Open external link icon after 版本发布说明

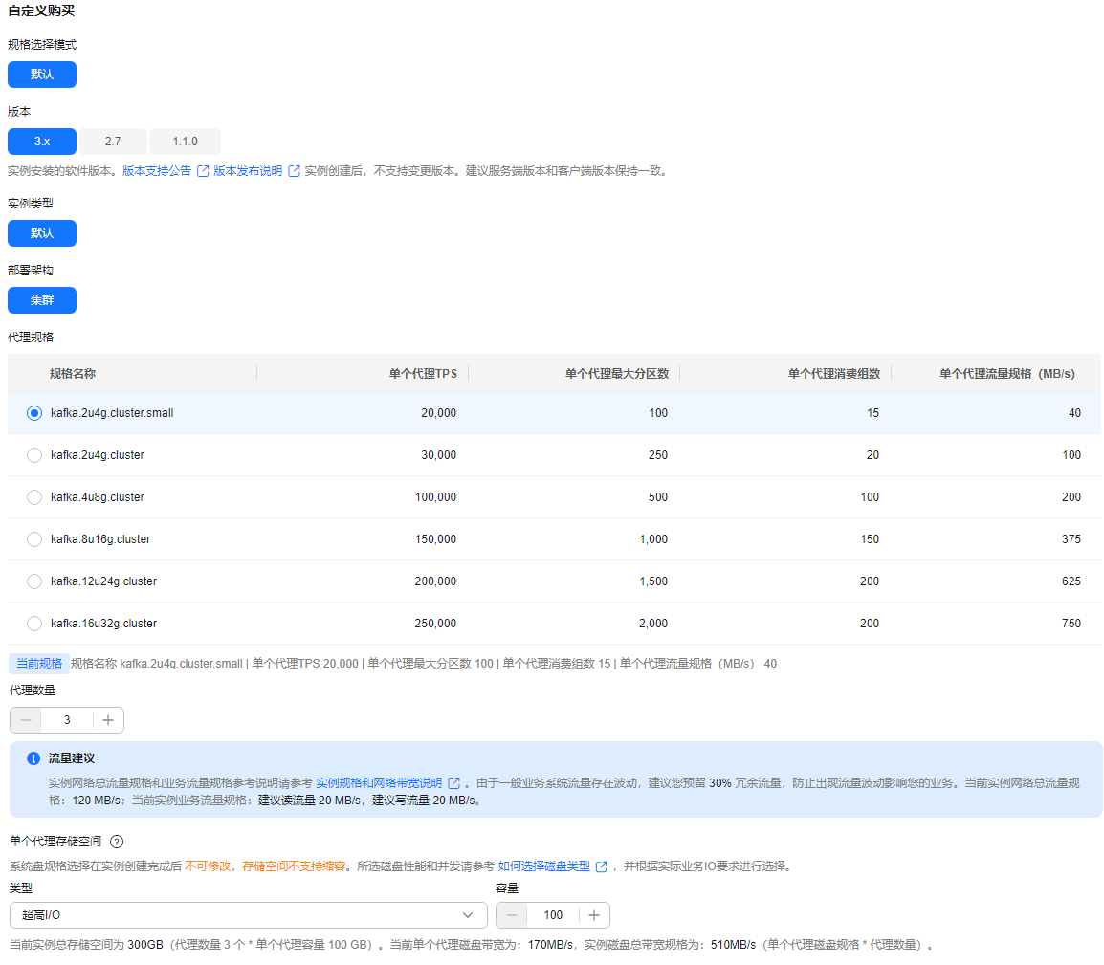pos(295,171)
